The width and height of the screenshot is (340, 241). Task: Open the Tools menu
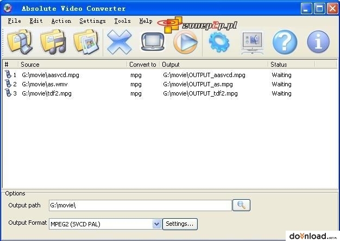click(x=123, y=21)
